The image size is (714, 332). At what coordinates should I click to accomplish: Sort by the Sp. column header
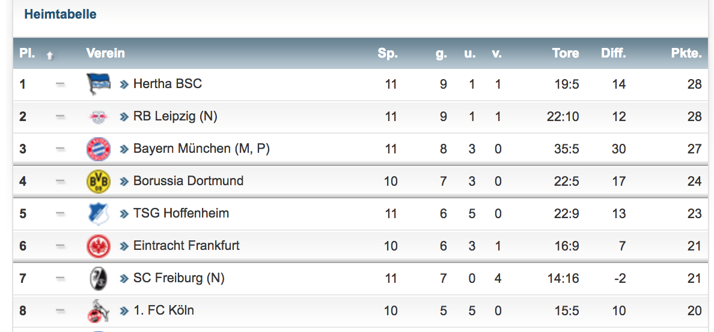pyautogui.click(x=388, y=53)
